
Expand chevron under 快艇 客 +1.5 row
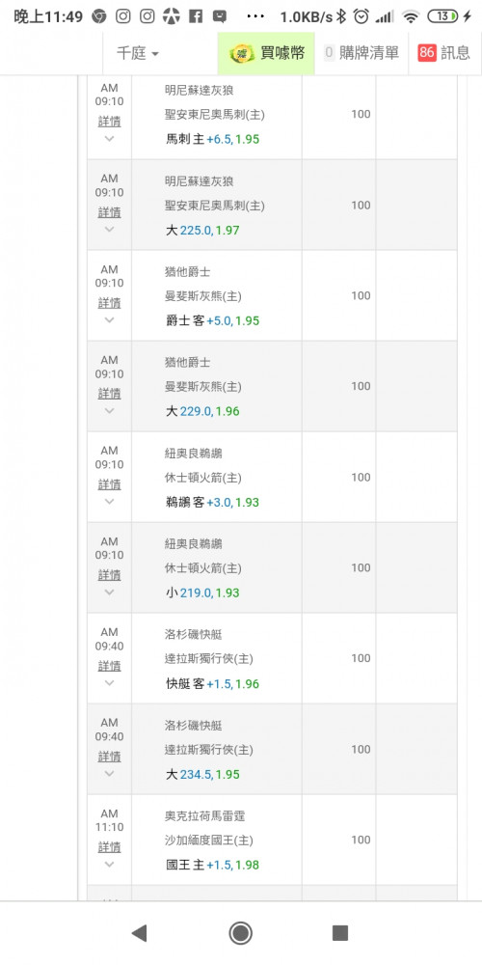point(110,682)
